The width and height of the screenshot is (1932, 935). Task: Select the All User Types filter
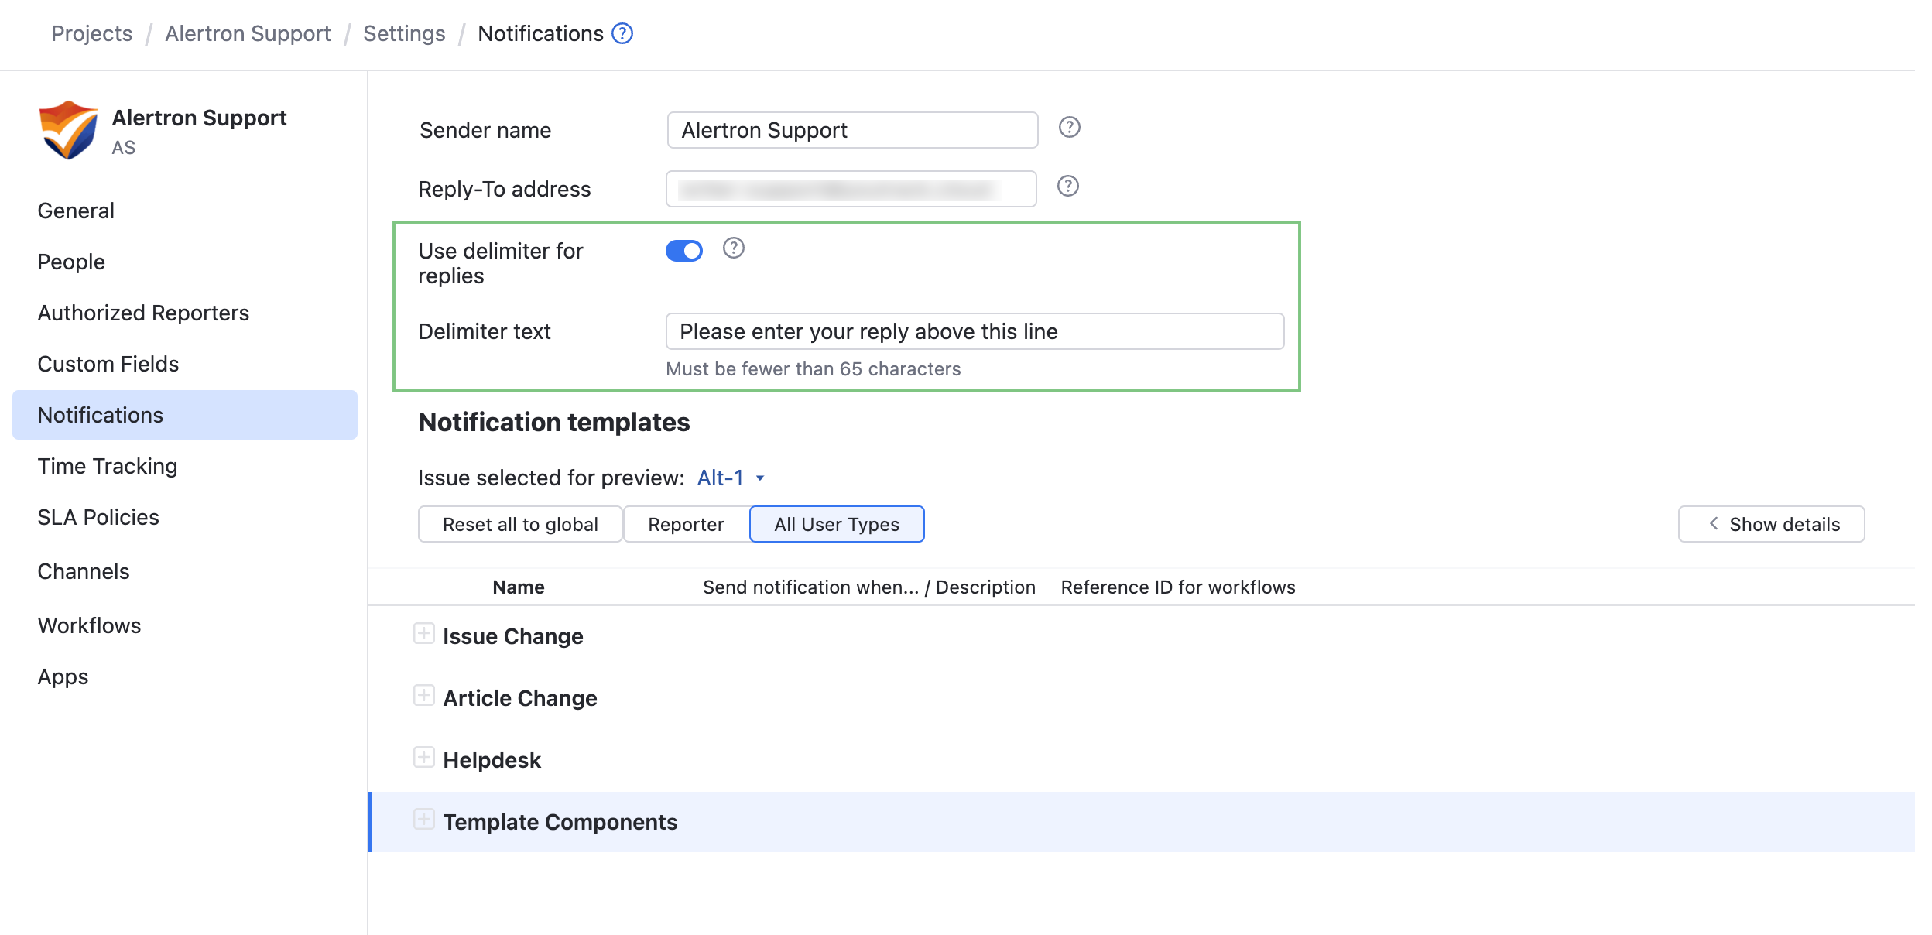[837, 524]
